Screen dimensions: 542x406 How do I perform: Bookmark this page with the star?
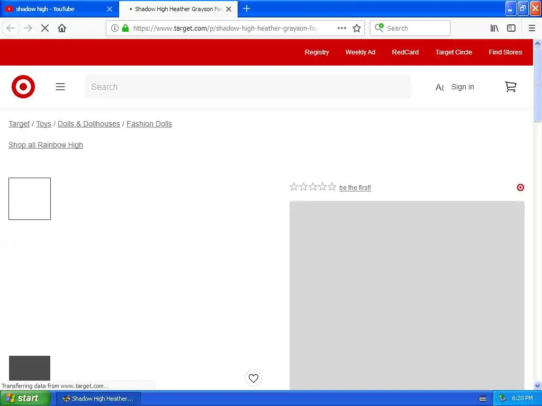click(357, 29)
